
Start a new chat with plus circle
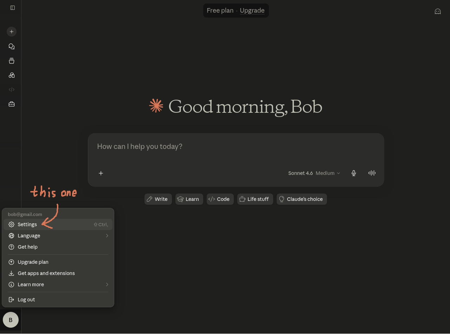click(12, 32)
